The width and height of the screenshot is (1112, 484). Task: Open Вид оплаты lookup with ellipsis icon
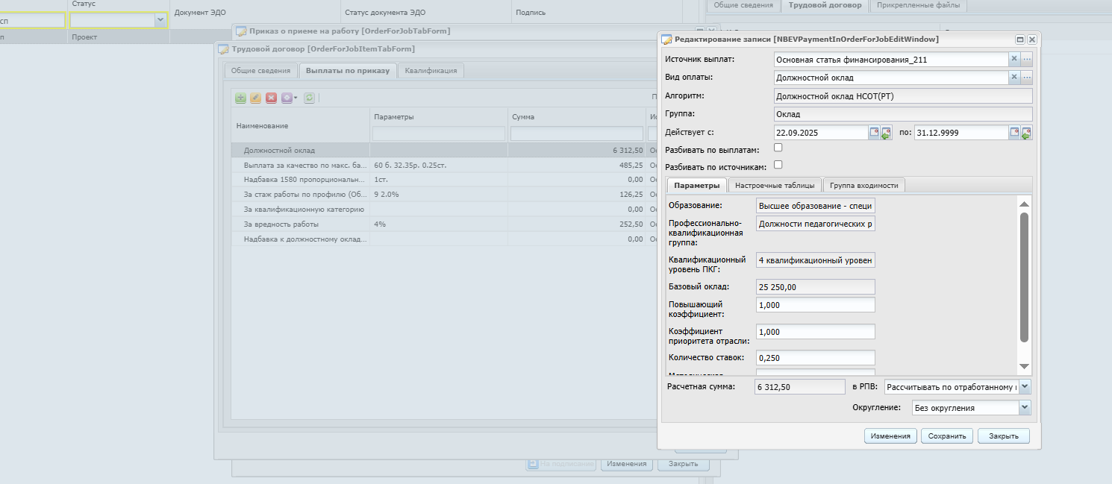click(x=1027, y=77)
